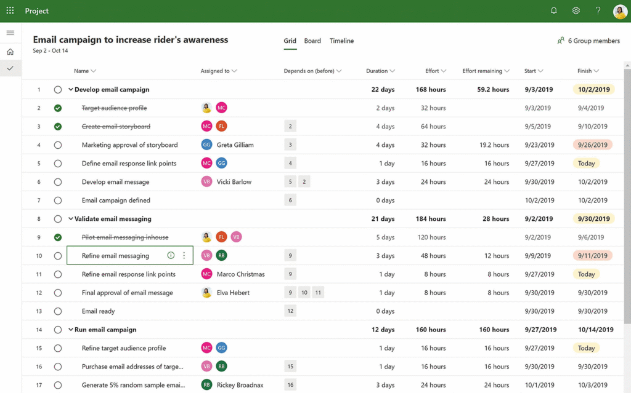Click dependency chip 15 in row 16
The image size is (631, 393).
click(290, 367)
